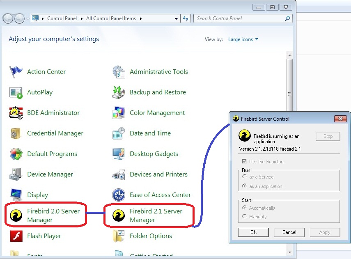Minimize the Control Panel window
This screenshot has width=351, height=259.
[259, 7]
